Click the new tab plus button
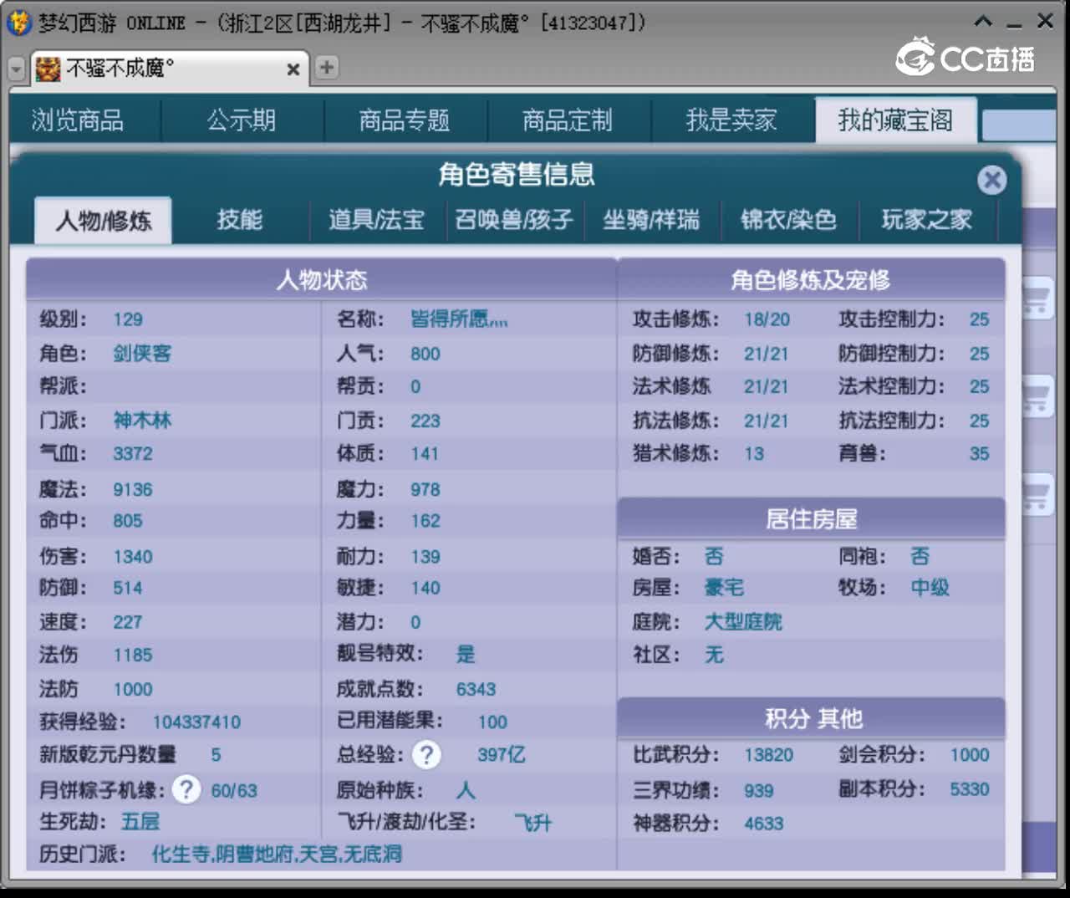This screenshot has height=898, width=1070. tap(327, 67)
